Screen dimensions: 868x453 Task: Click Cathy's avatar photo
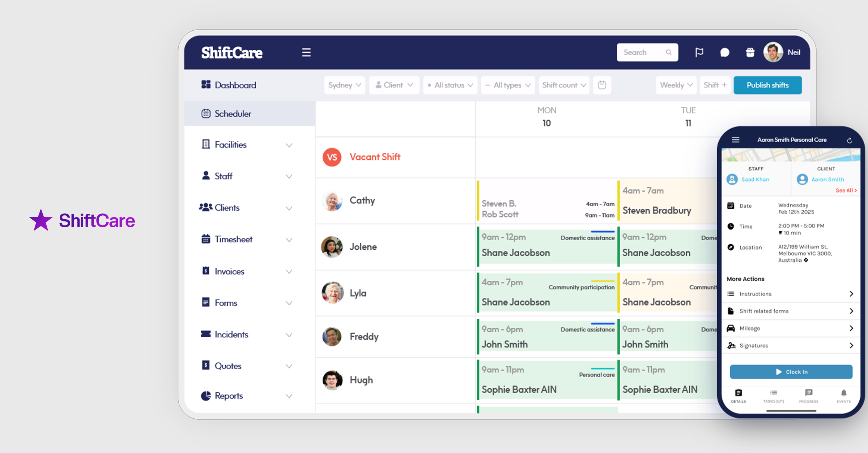pyautogui.click(x=332, y=201)
